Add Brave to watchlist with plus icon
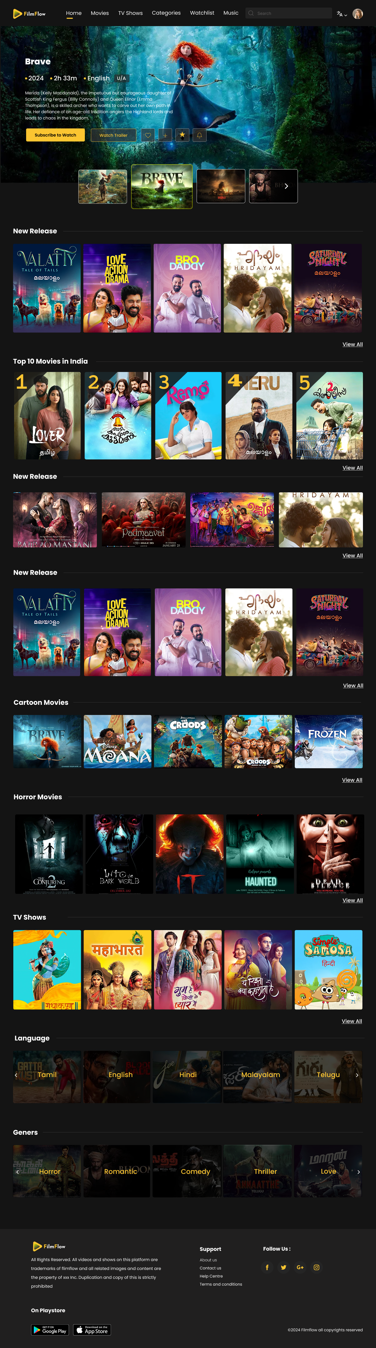 coord(165,135)
